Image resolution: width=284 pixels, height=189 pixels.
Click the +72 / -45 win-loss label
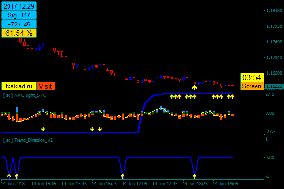pos(19,24)
